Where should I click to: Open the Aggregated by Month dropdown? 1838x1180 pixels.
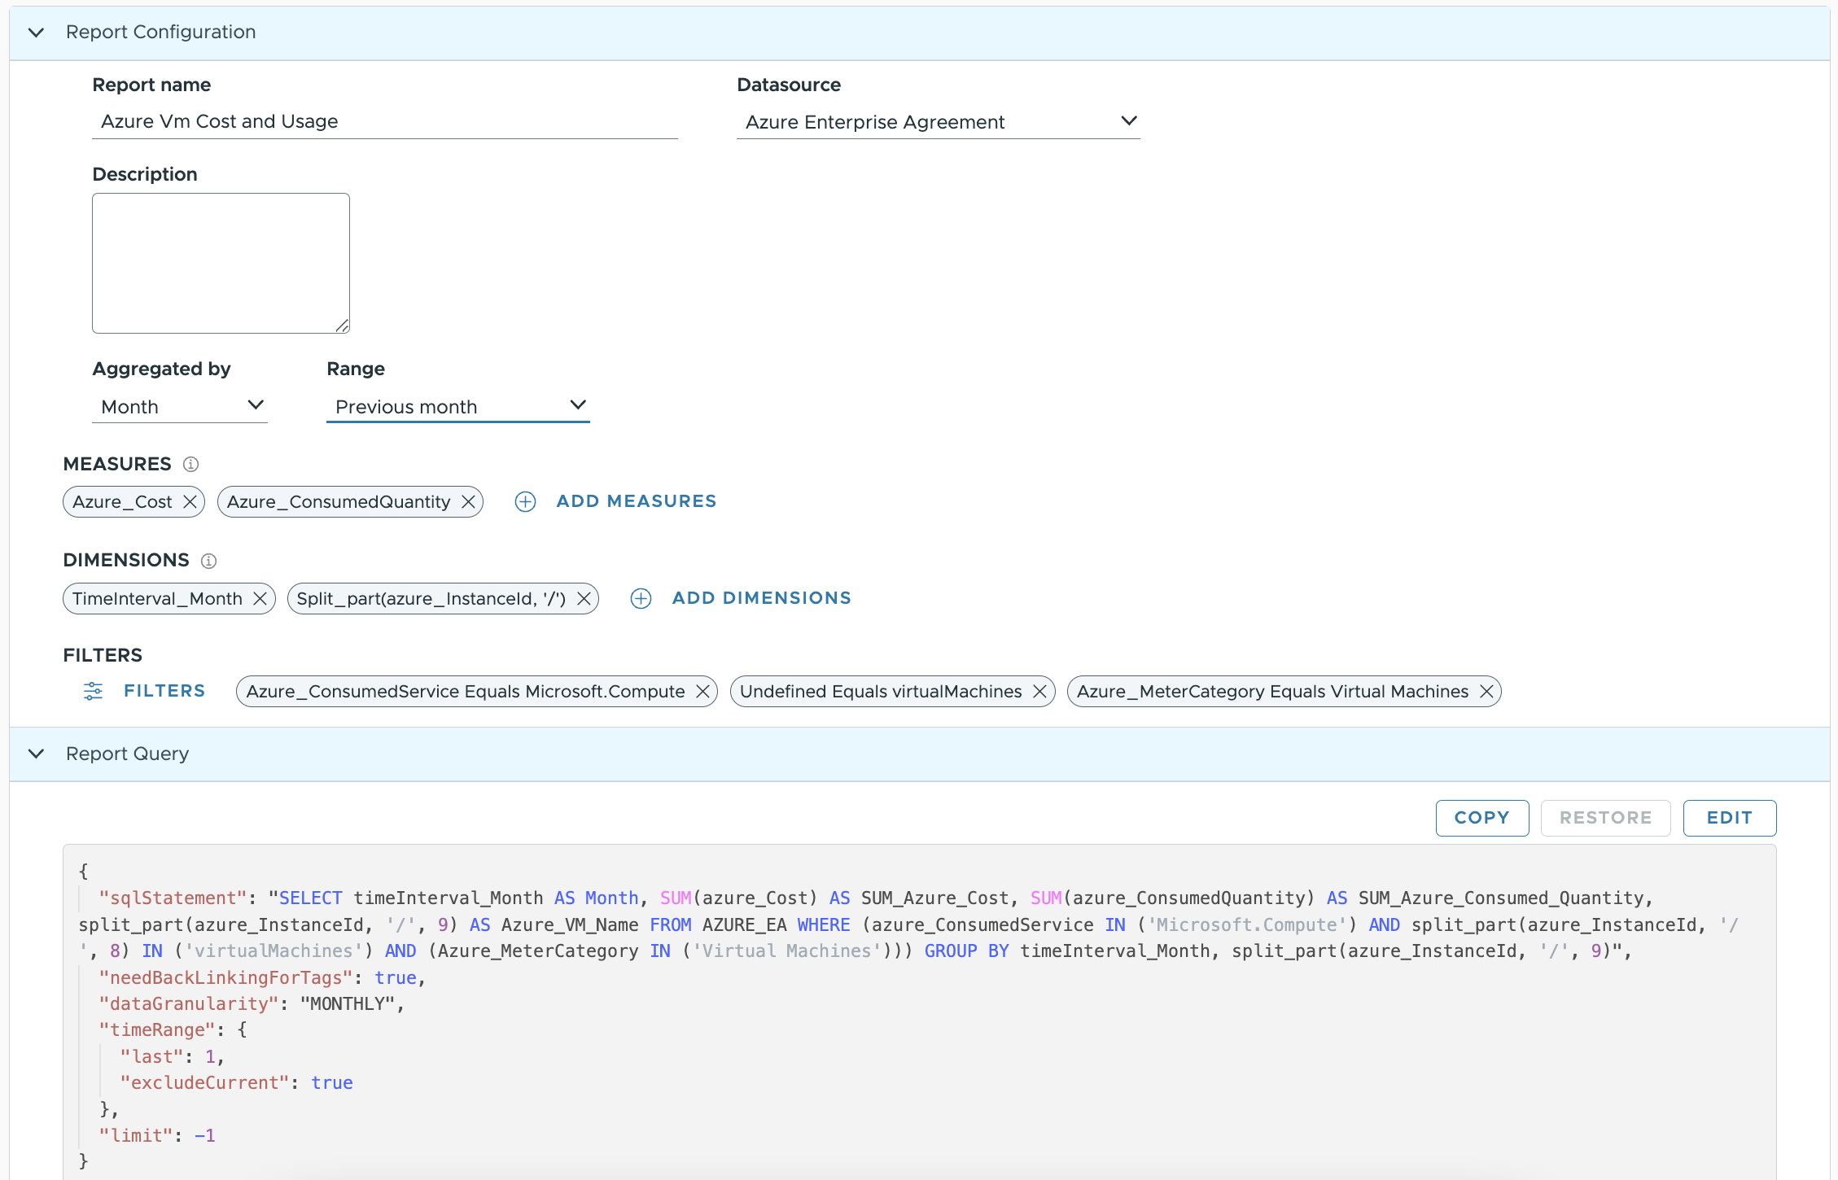click(x=180, y=406)
